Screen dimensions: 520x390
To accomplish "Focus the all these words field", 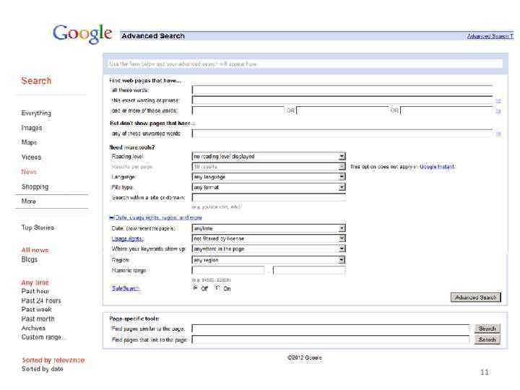I will coord(342,90).
